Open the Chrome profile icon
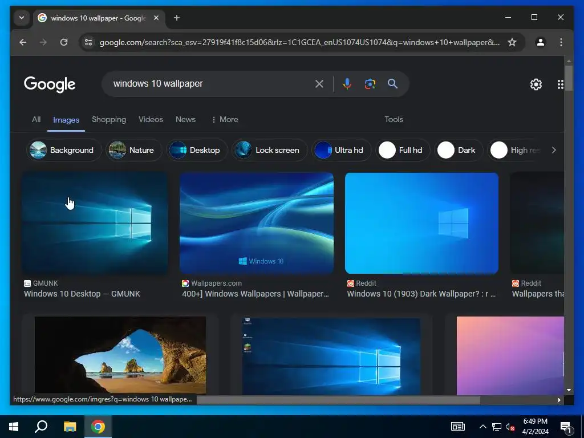This screenshot has height=438, width=584. click(541, 42)
